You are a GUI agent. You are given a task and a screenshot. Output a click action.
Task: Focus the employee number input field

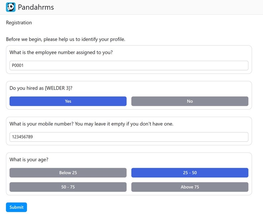[x=129, y=65]
